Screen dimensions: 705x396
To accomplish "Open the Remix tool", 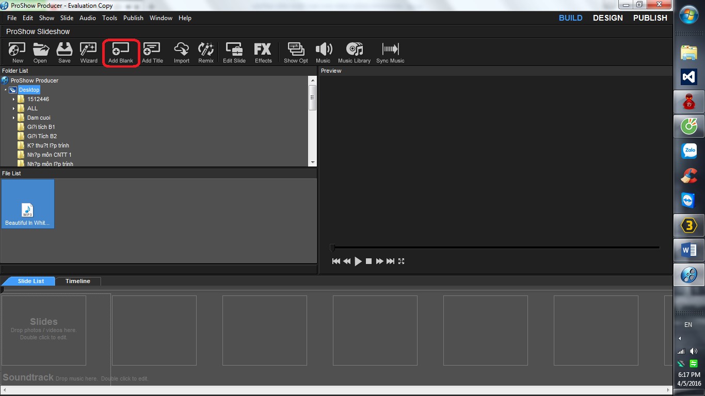I will 206,53.
